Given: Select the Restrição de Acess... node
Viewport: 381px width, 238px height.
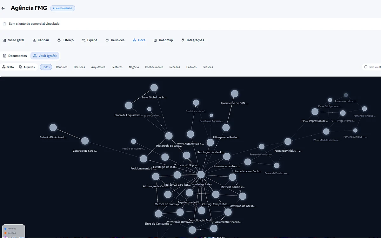Looking at the screenshot, I should coord(243,196).
